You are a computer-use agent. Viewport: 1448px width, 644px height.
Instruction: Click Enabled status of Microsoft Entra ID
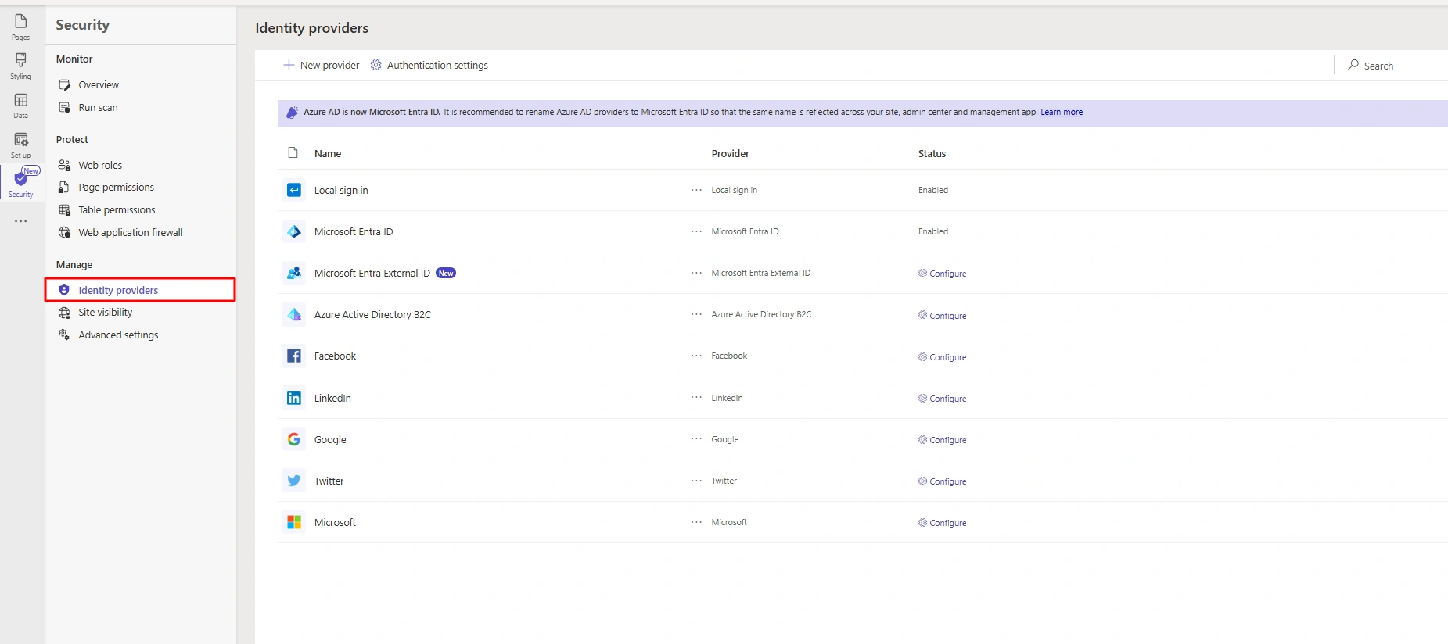(933, 231)
